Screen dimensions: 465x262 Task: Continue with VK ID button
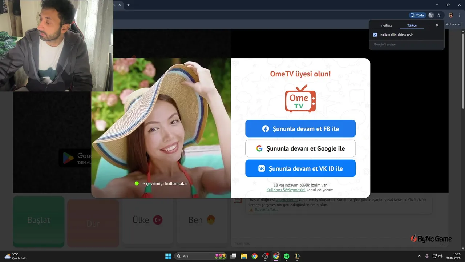point(300,168)
